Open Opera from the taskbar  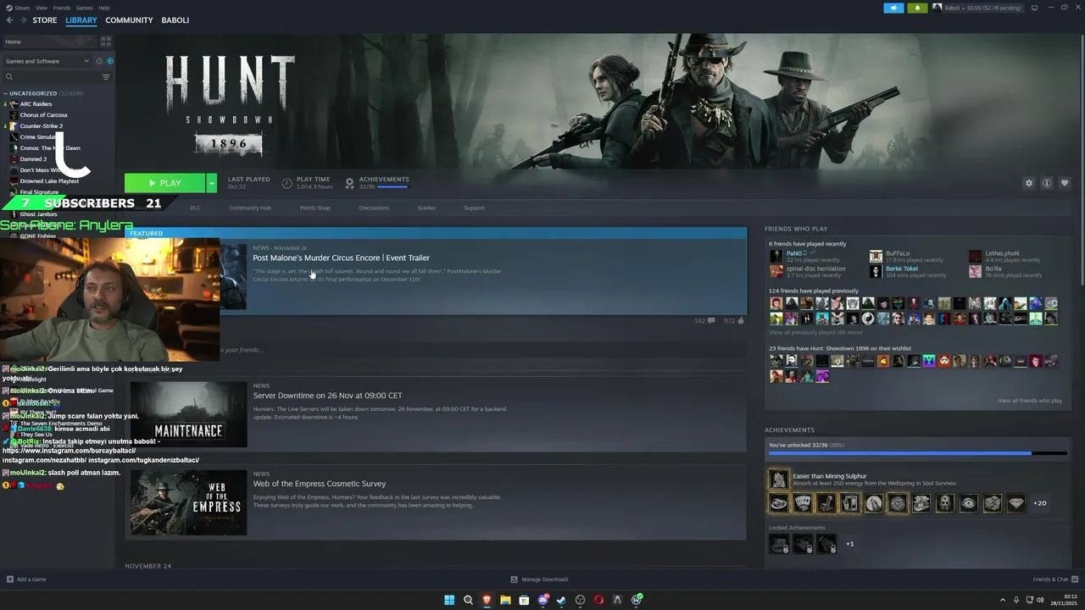[x=598, y=600]
